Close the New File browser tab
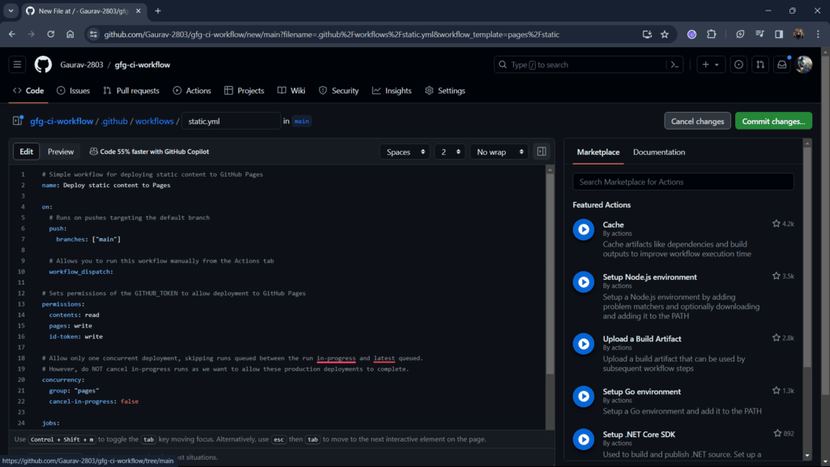 click(138, 11)
